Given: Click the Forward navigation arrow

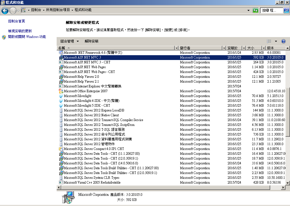Looking at the screenshot, I should pos(13,10).
